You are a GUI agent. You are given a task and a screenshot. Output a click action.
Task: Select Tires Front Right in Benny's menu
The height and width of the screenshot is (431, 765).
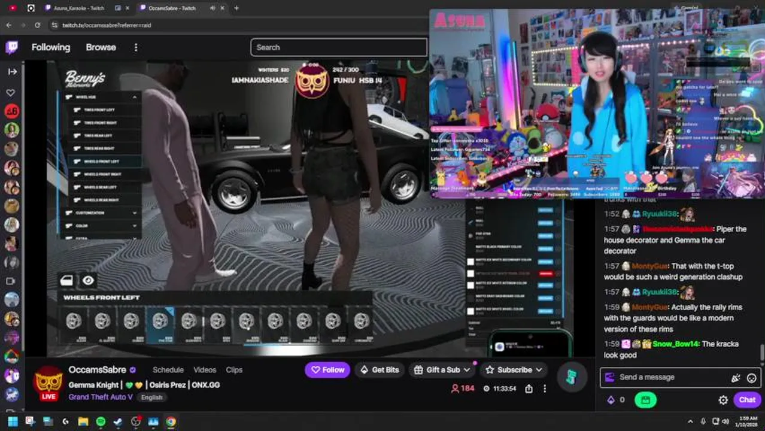104,123
